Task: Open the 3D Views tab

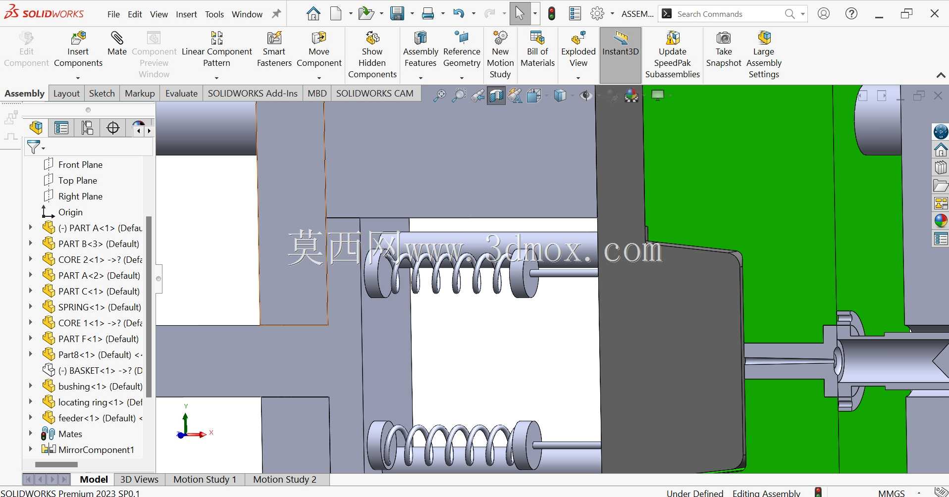Action: tap(139, 479)
